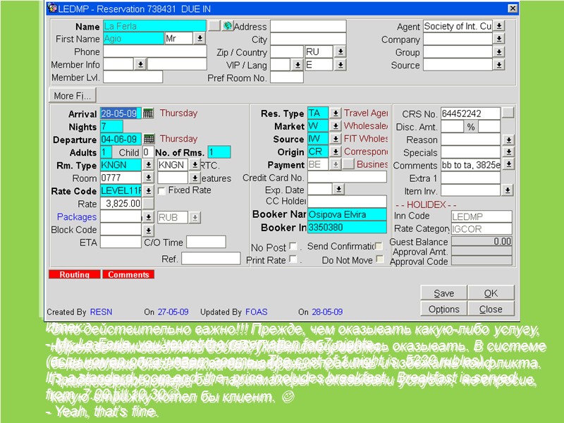Open the Departure date calendar picker
Screen dimensions: 564x423
[x=149, y=139]
